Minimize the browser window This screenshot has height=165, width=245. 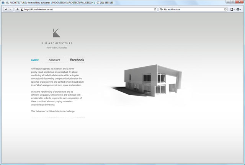click(x=228, y=2)
